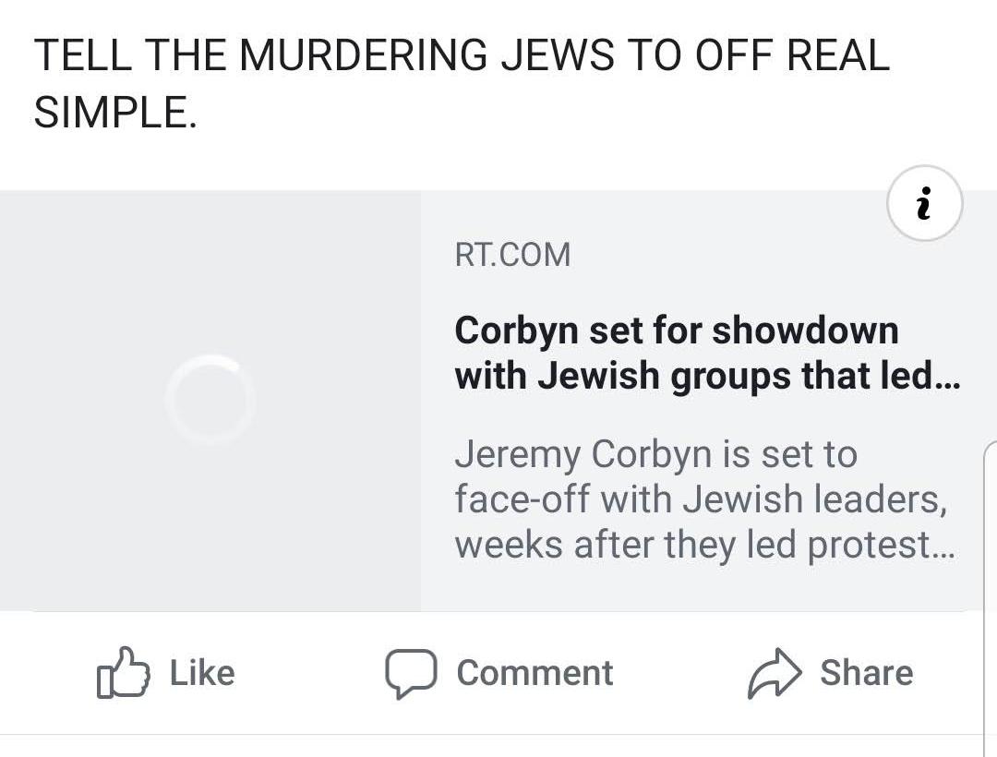
Task: Click the 'Jeremy Corbyn is set to' description
Action: point(655,454)
